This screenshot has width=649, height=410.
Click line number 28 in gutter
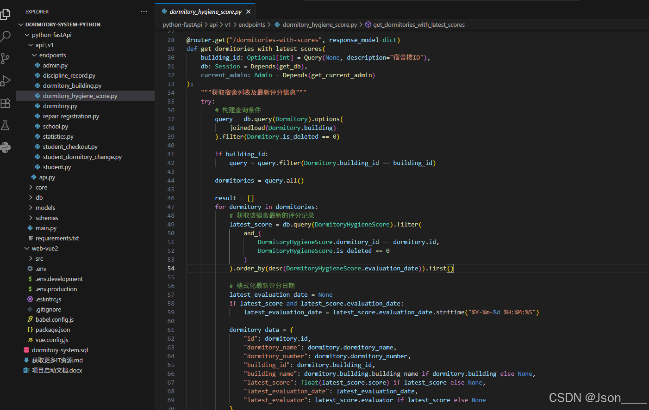(171, 40)
